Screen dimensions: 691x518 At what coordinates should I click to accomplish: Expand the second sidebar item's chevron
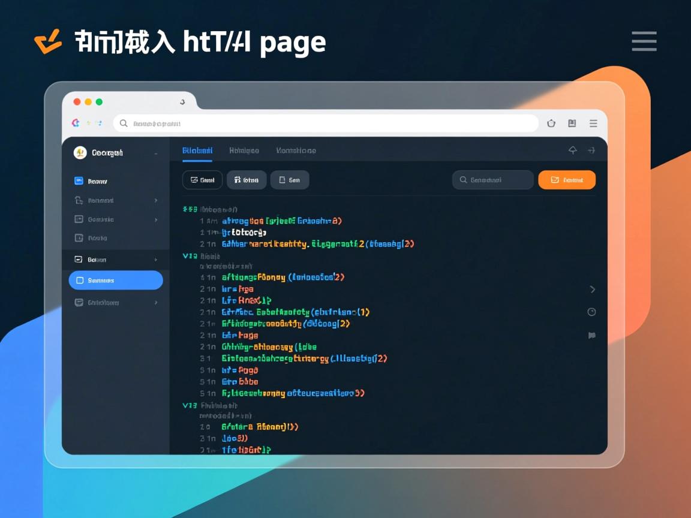tap(156, 200)
